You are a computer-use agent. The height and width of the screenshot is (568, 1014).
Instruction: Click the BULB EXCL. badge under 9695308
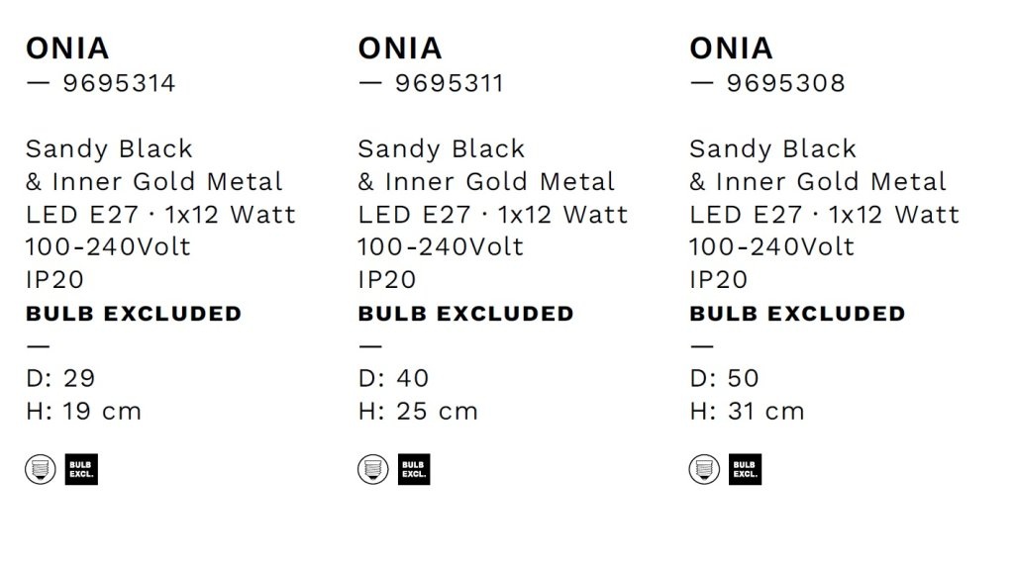click(x=745, y=469)
